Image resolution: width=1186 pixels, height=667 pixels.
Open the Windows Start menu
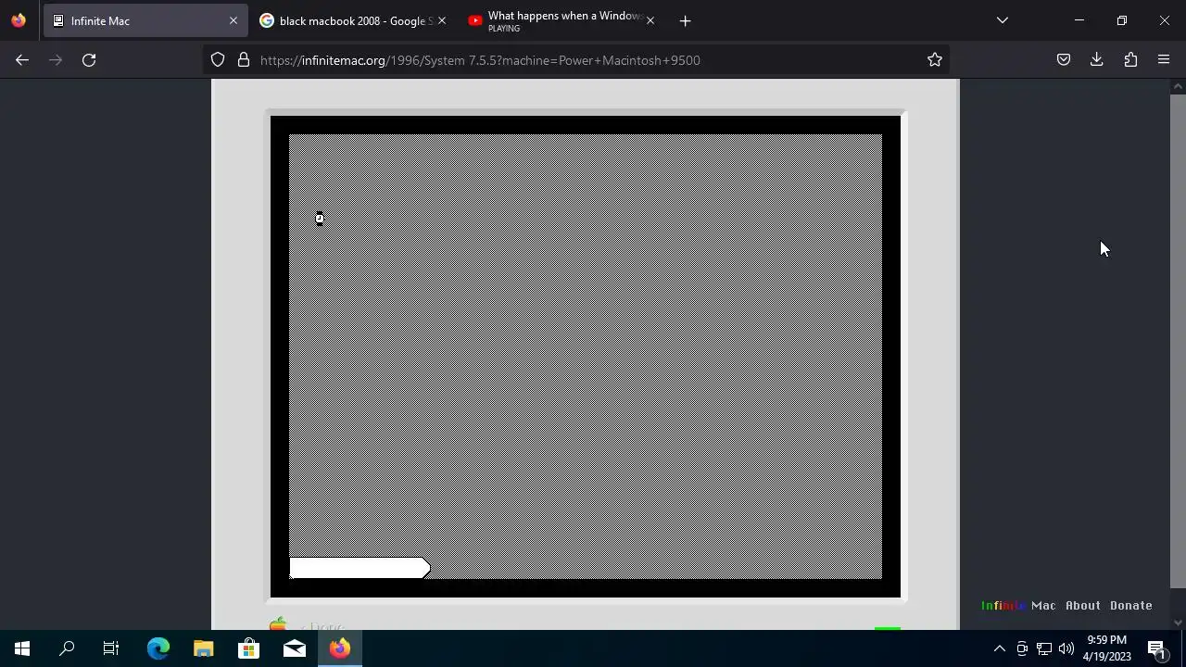22,648
